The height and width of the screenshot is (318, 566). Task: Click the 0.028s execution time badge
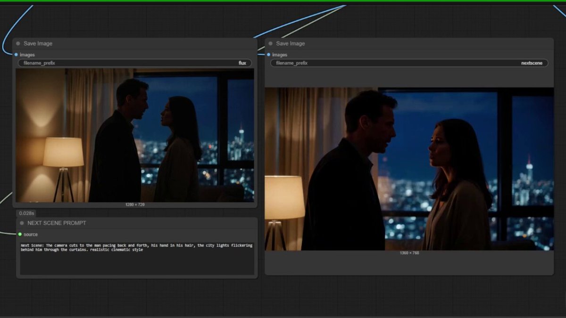[x=27, y=213]
